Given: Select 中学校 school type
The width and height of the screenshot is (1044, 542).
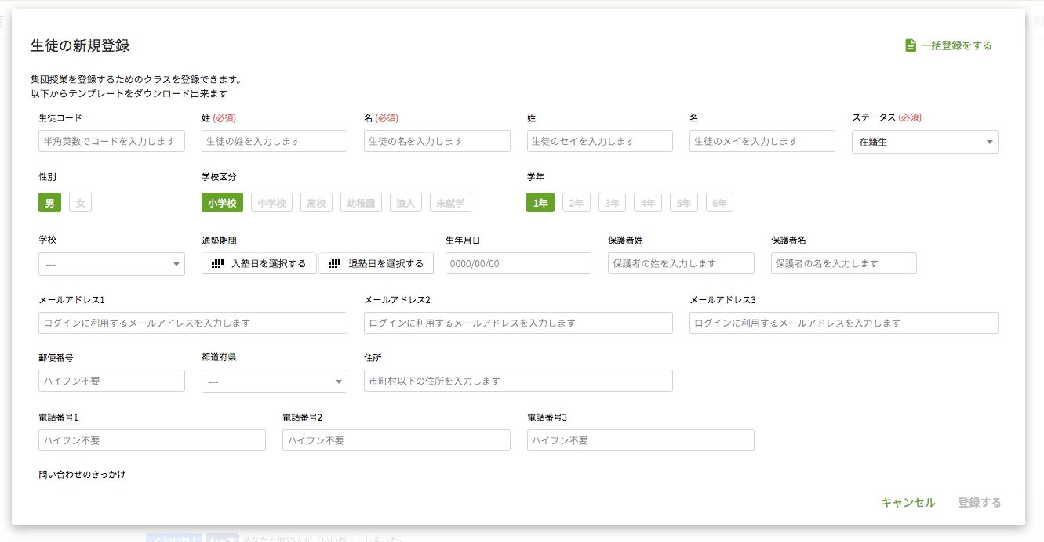Looking at the screenshot, I should coord(271,203).
